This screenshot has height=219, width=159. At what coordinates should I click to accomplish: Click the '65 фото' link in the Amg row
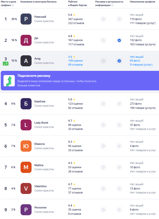click(135, 61)
